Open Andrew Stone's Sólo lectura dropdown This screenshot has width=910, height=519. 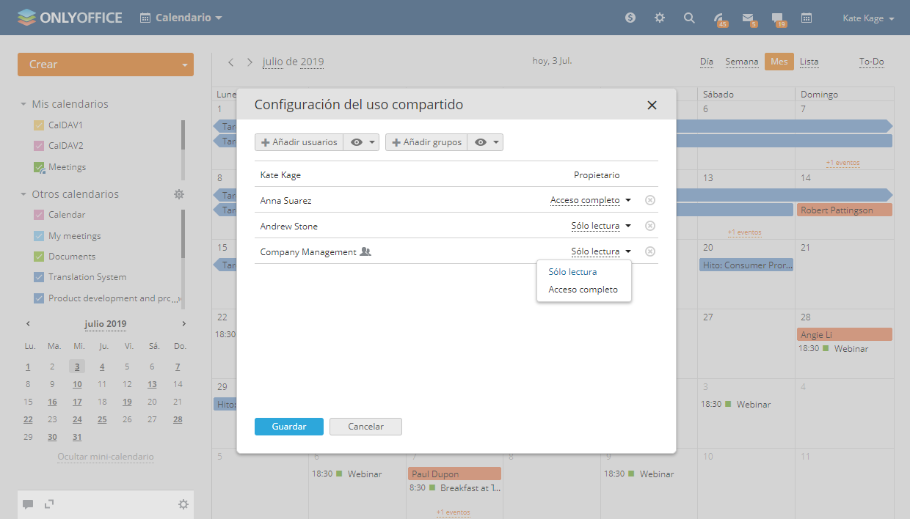(x=600, y=226)
